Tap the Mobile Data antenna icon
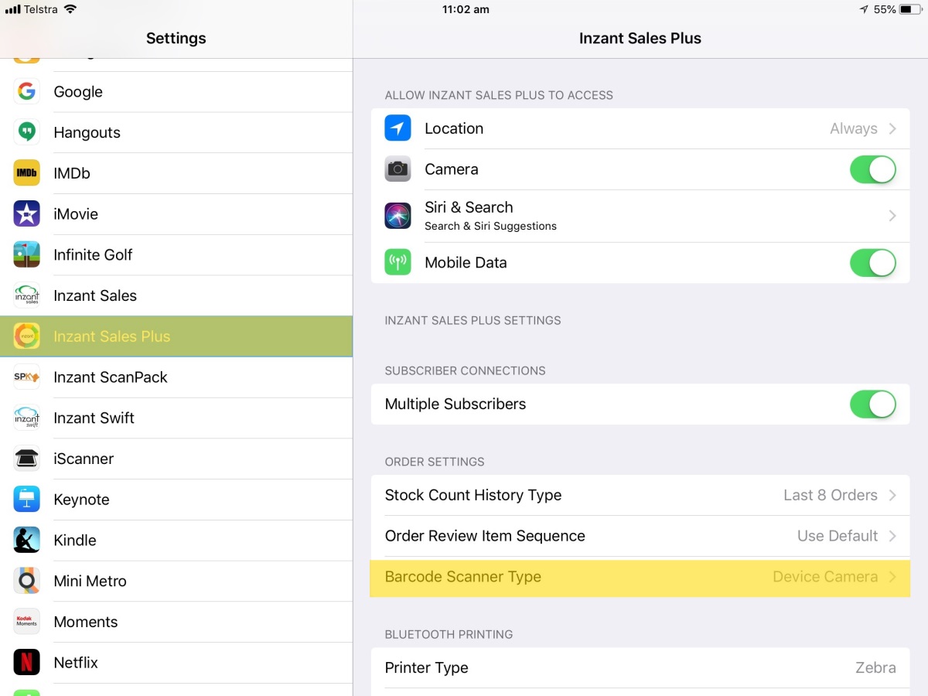The width and height of the screenshot is (928, 696). click(x=398, y=262)
